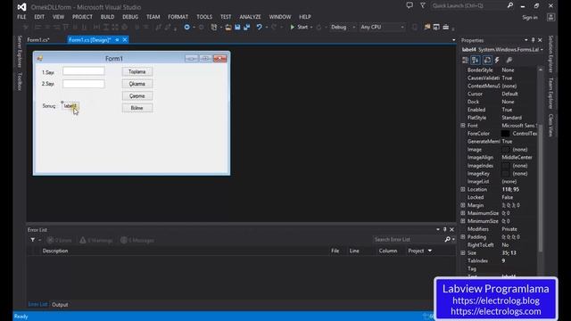Open the FORMAT menu
The image size is (571, 321).
[x=178, y=17]
